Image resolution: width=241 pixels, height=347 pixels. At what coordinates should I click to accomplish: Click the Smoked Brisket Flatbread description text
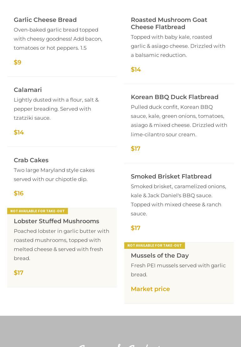tap(178, 200)
